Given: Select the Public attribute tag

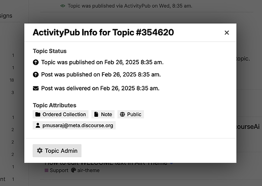Looking at the screenshot, I should click(x=131, y=114).
